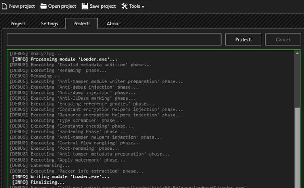Click 'Writing module Loader.exe' log line
The image size is (304, 188).
click(x=61, y=177)
